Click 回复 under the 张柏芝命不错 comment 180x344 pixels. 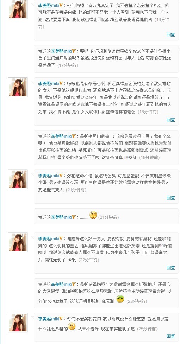pyautogui.click(x=171, y=198)
